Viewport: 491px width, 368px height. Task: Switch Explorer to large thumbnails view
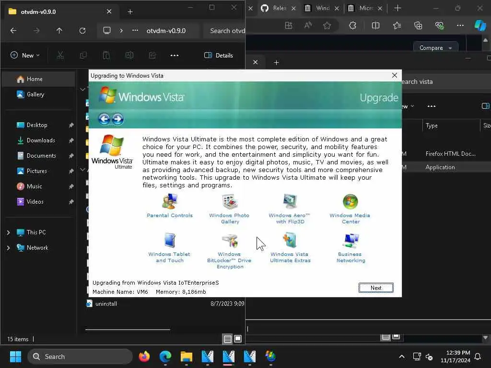pyautogui.click(x=238, y=339)
